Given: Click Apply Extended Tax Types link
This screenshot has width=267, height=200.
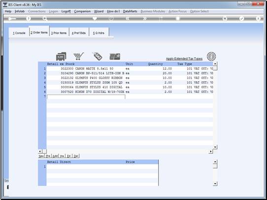Looking at the screenshot, I should (x=184, y=59).
